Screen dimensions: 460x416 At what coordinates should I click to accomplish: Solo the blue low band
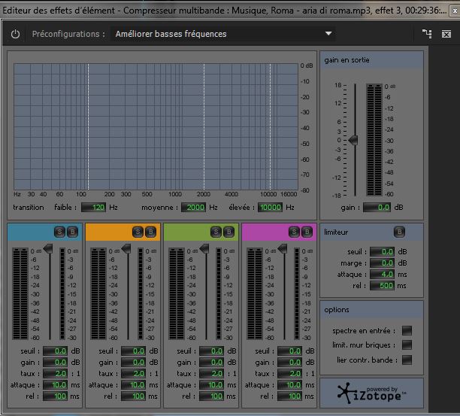click(x=59, y=232)
